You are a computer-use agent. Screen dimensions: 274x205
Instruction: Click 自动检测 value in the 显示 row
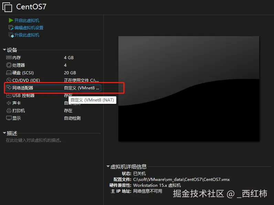tap(72, 118)
